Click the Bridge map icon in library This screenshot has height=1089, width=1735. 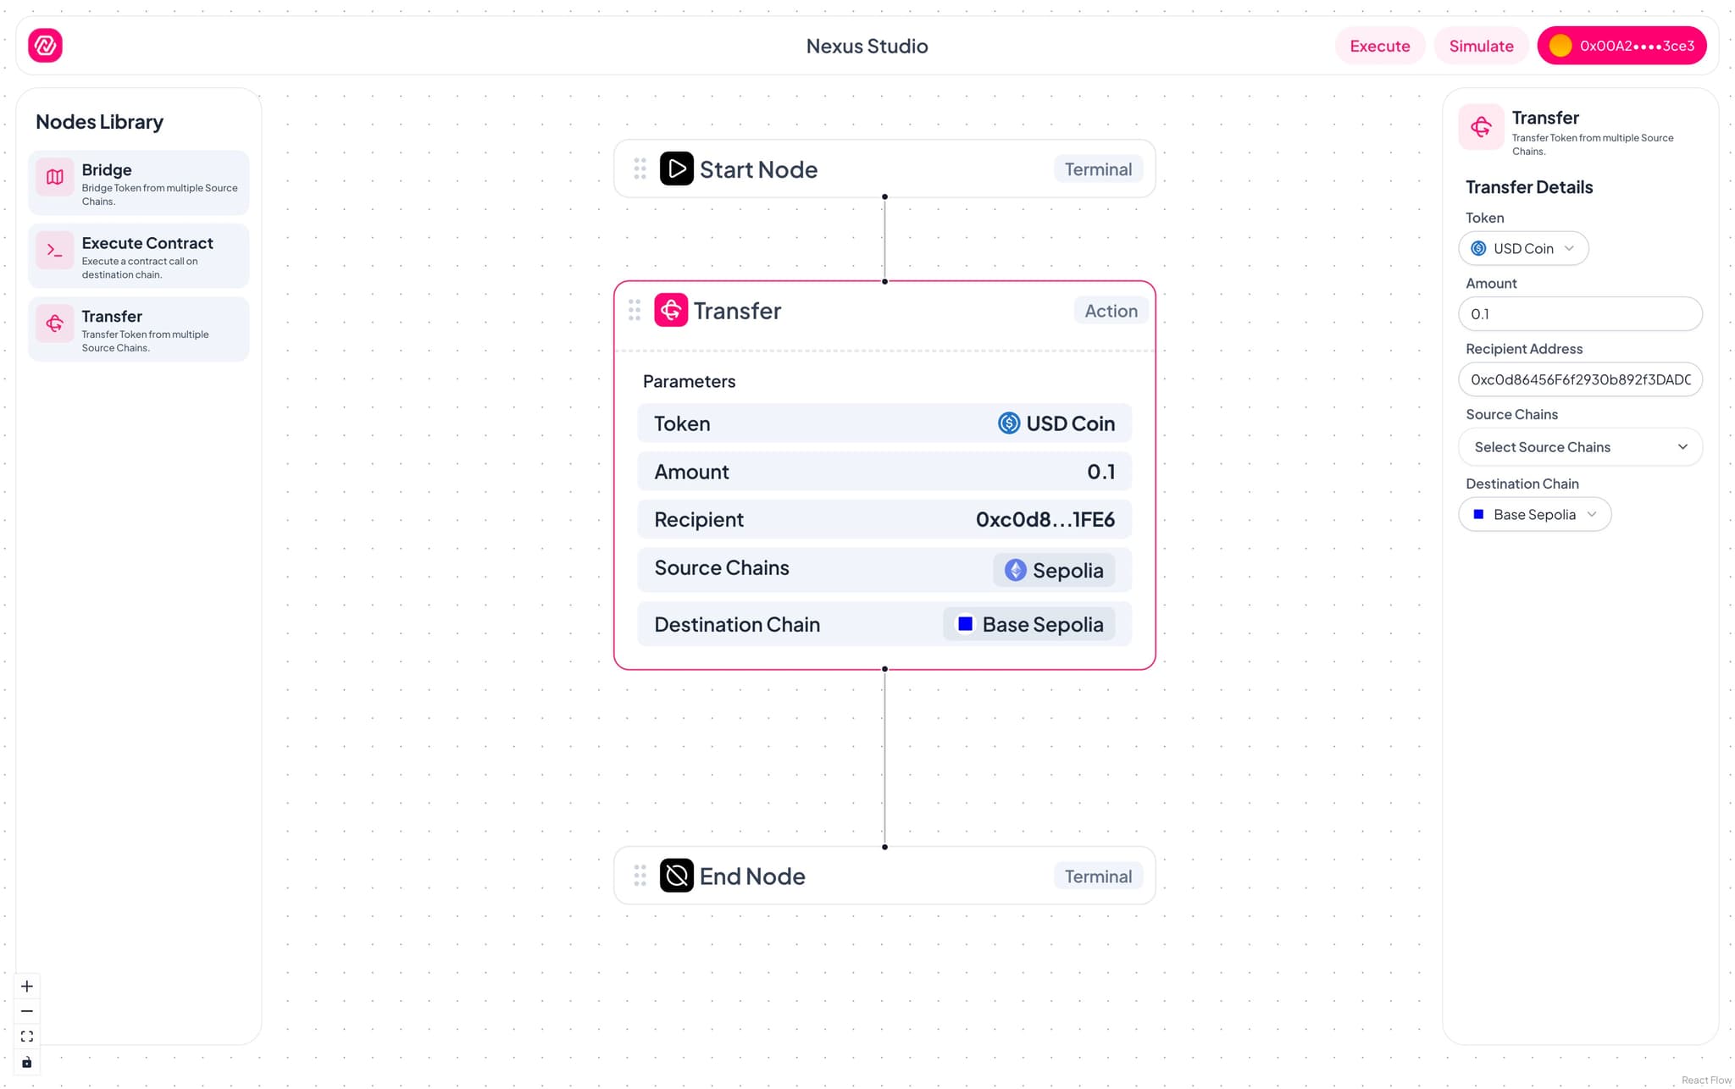(x=55, y=177)
